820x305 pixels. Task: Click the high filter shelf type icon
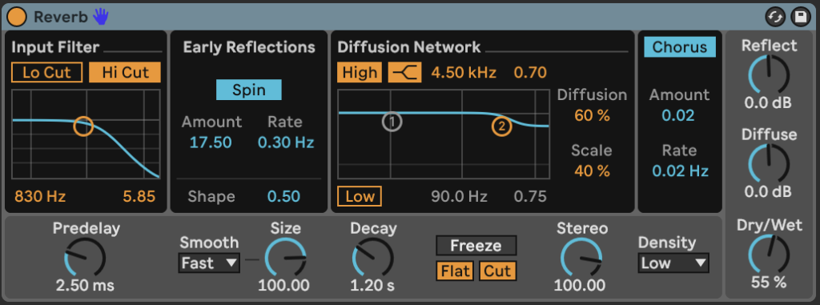point(404,73)
